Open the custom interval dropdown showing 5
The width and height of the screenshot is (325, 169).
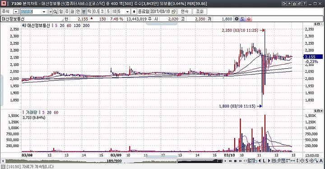click(128, 12)
